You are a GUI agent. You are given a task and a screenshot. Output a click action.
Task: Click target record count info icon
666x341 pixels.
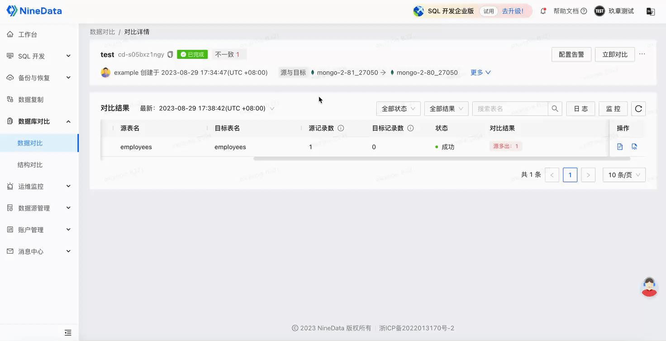point(410,128)
